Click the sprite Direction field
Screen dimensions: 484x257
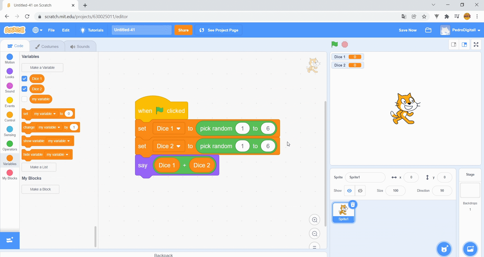click(x=442, y=191)
